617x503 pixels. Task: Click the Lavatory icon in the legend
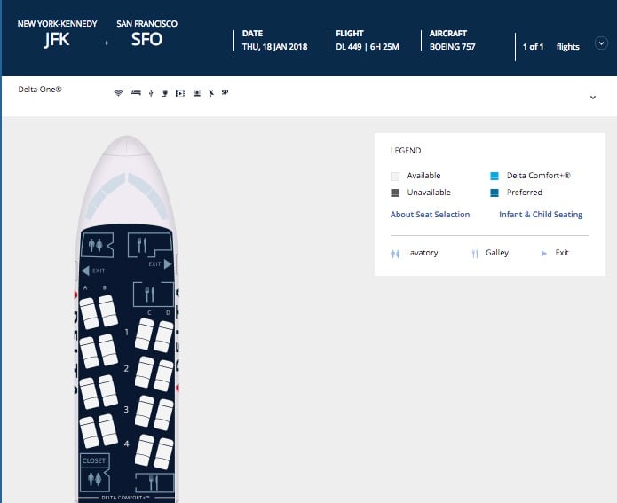(395, 254)
